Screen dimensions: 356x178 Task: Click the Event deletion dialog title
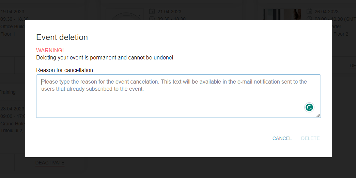pos(62,37)
